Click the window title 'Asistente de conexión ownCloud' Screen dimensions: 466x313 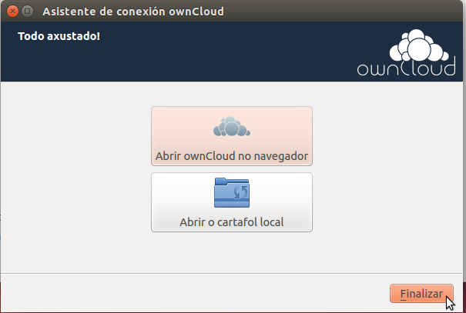click(133, 12)
